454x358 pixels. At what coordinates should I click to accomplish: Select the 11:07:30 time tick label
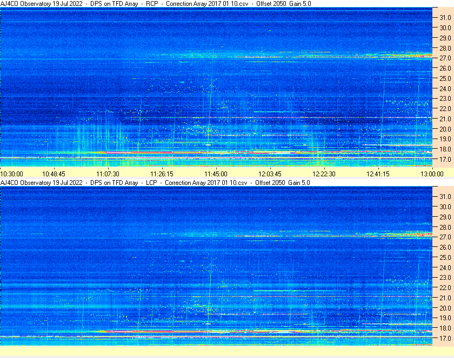click(x=108, y=174)
